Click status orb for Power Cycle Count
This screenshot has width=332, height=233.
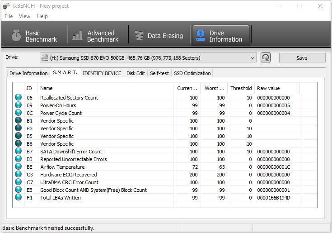coord(19,113)
